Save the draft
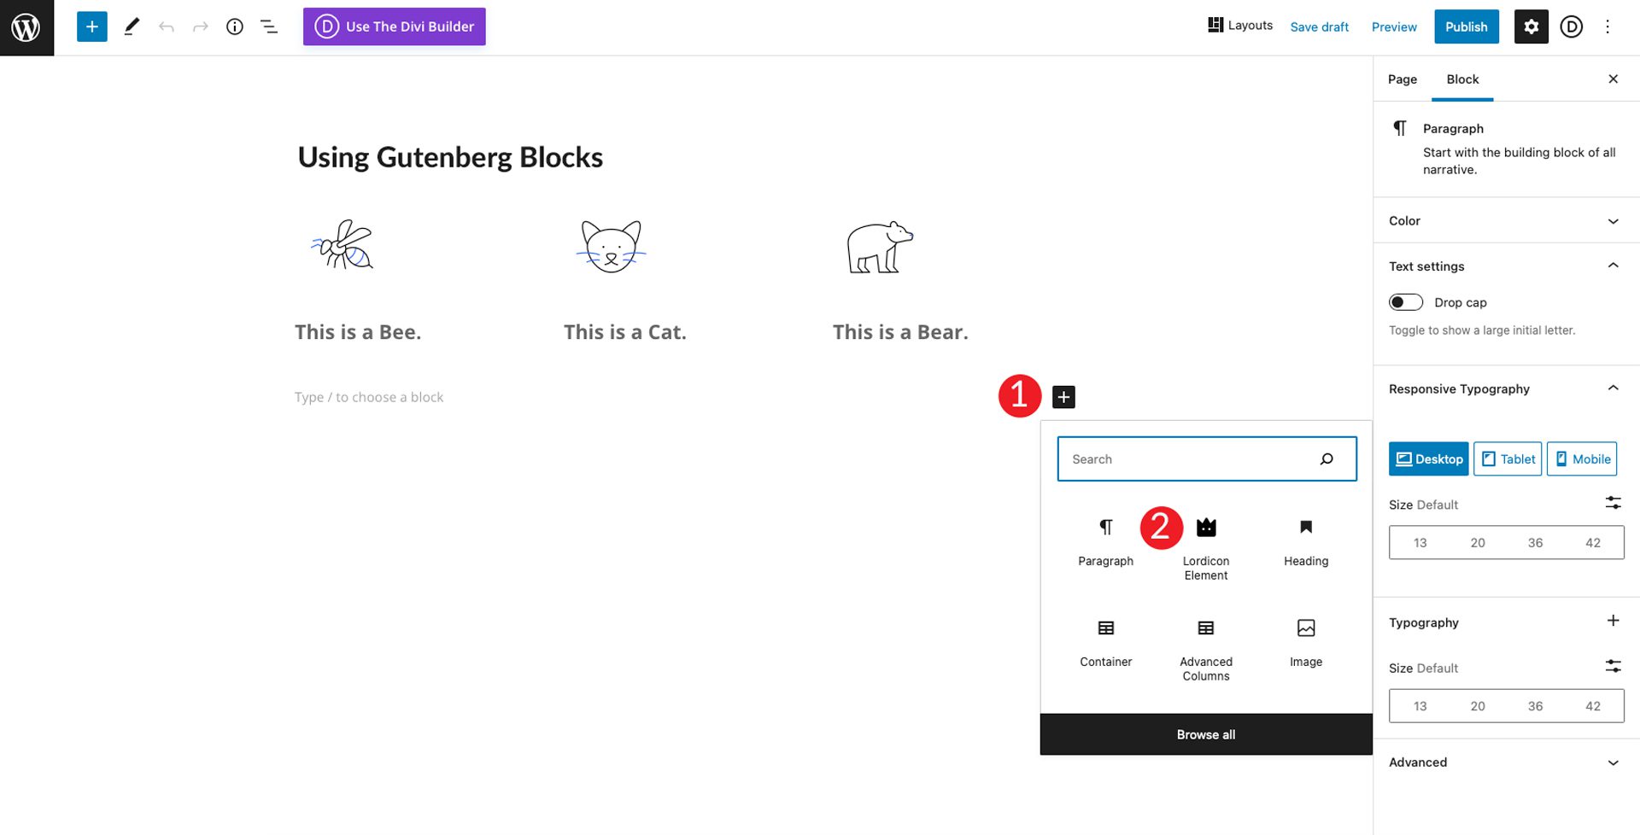The width and height of the screenshot is (1640, 835). click(1319, 26)
